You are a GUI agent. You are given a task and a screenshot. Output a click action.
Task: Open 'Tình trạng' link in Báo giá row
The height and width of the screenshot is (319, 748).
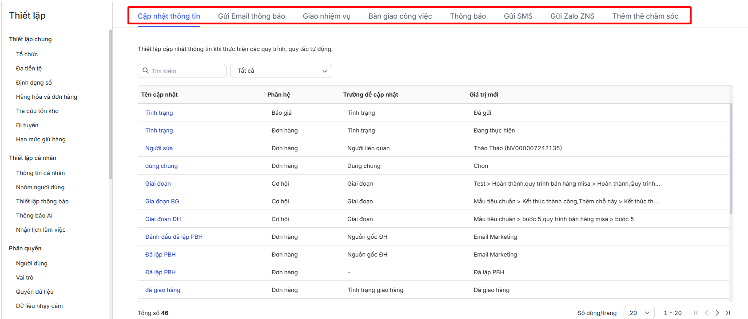(159, 113)
